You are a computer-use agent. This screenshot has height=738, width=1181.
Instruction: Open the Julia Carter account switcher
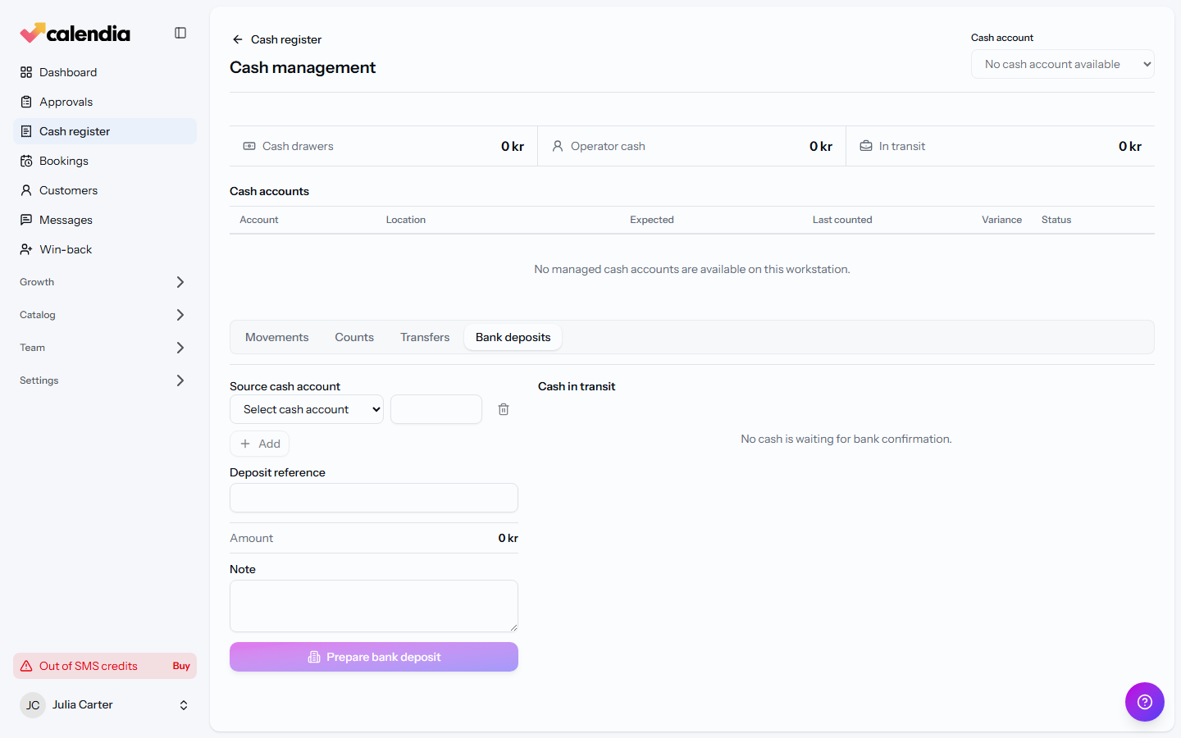coord(105,704)
